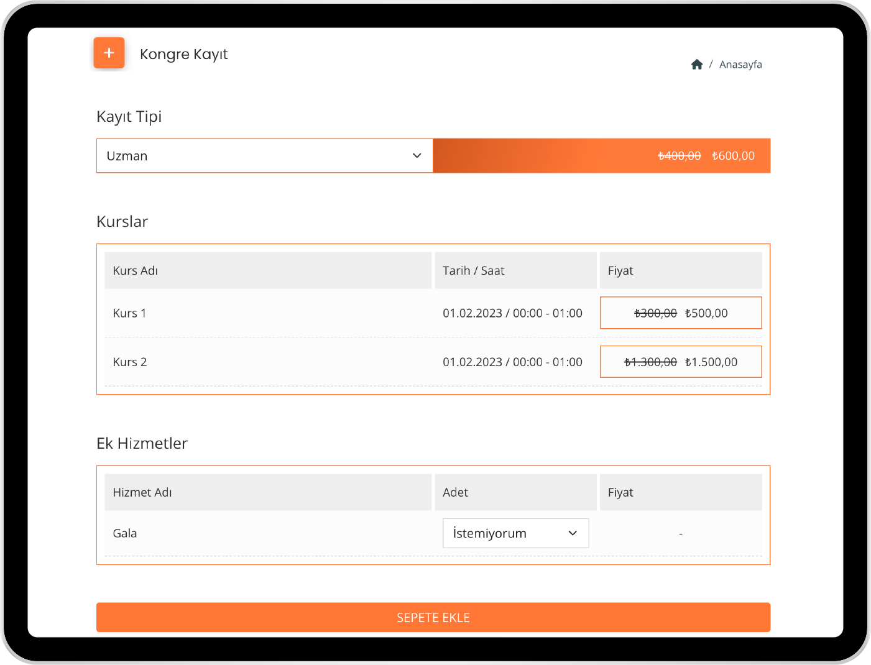This screenshot has height=665, width=871.
Task: Click the Fiyat header in Kurslar table
Action: tap(681, 270)
